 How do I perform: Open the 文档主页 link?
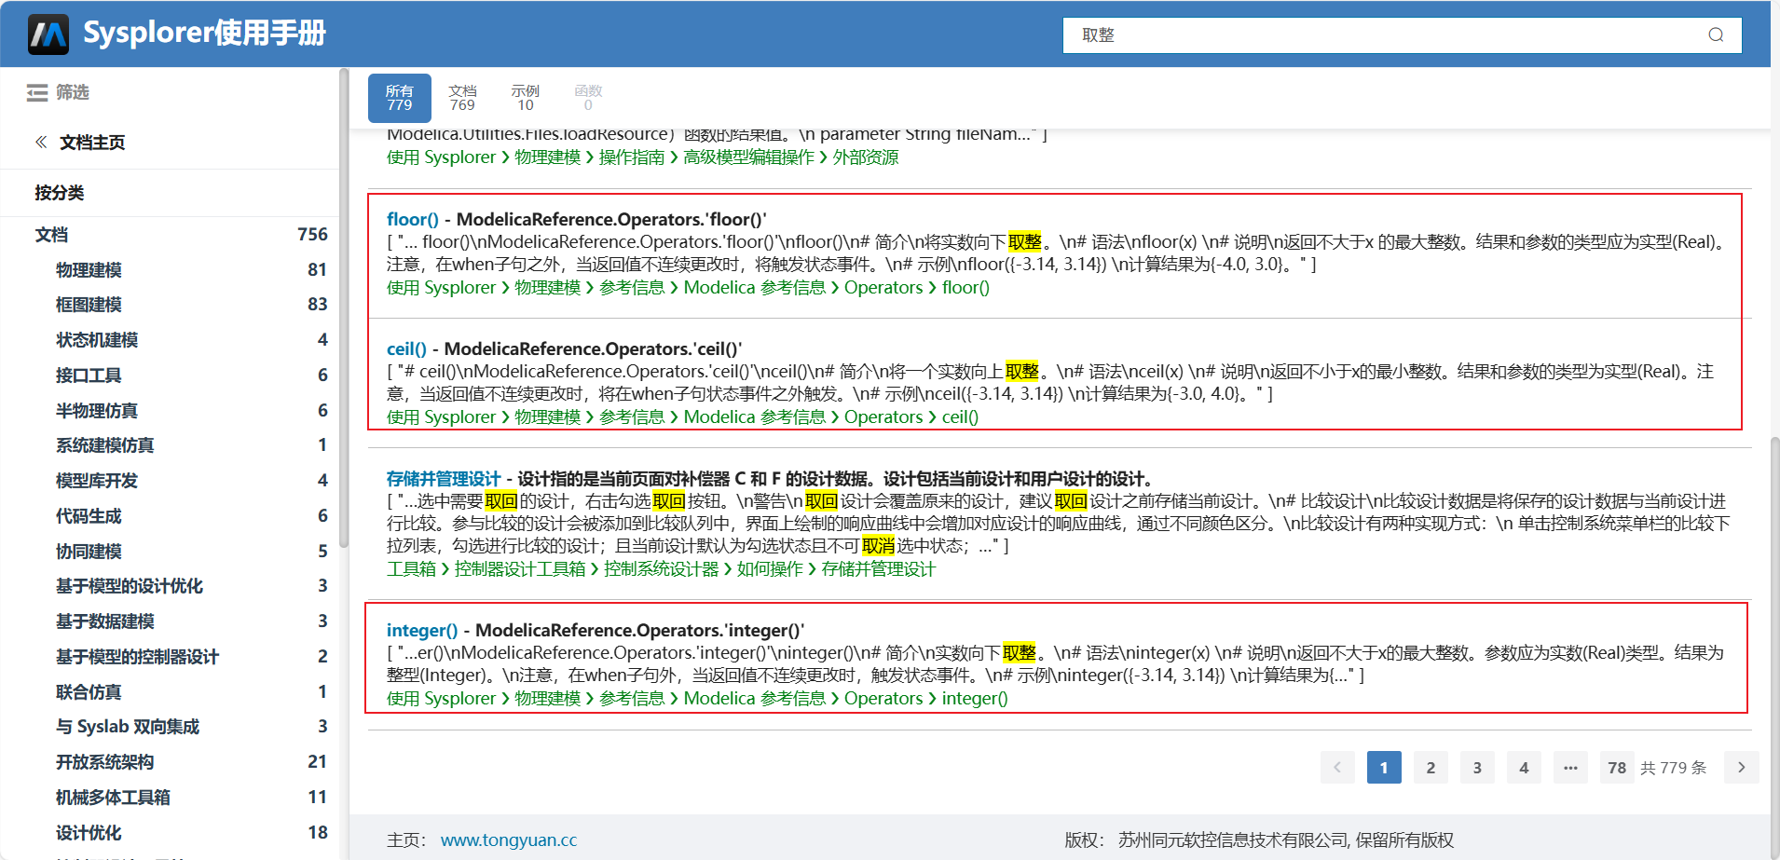coord(92,143)
